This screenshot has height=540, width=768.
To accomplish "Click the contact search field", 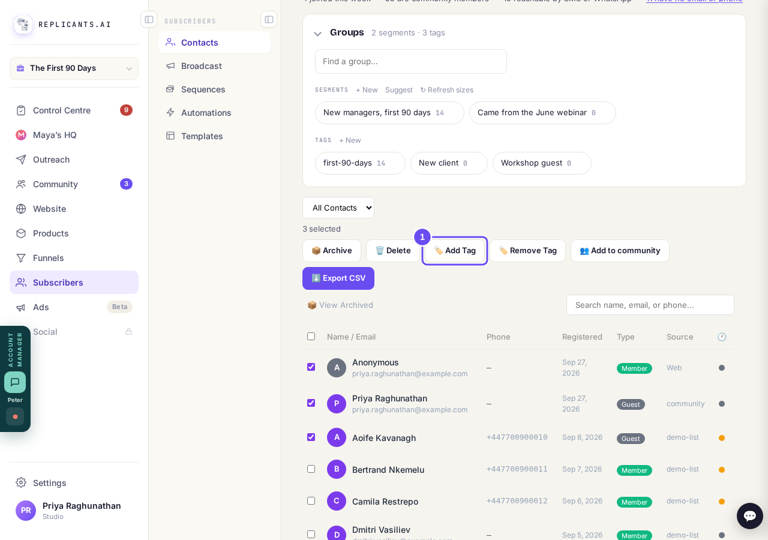I will [650, 305].
